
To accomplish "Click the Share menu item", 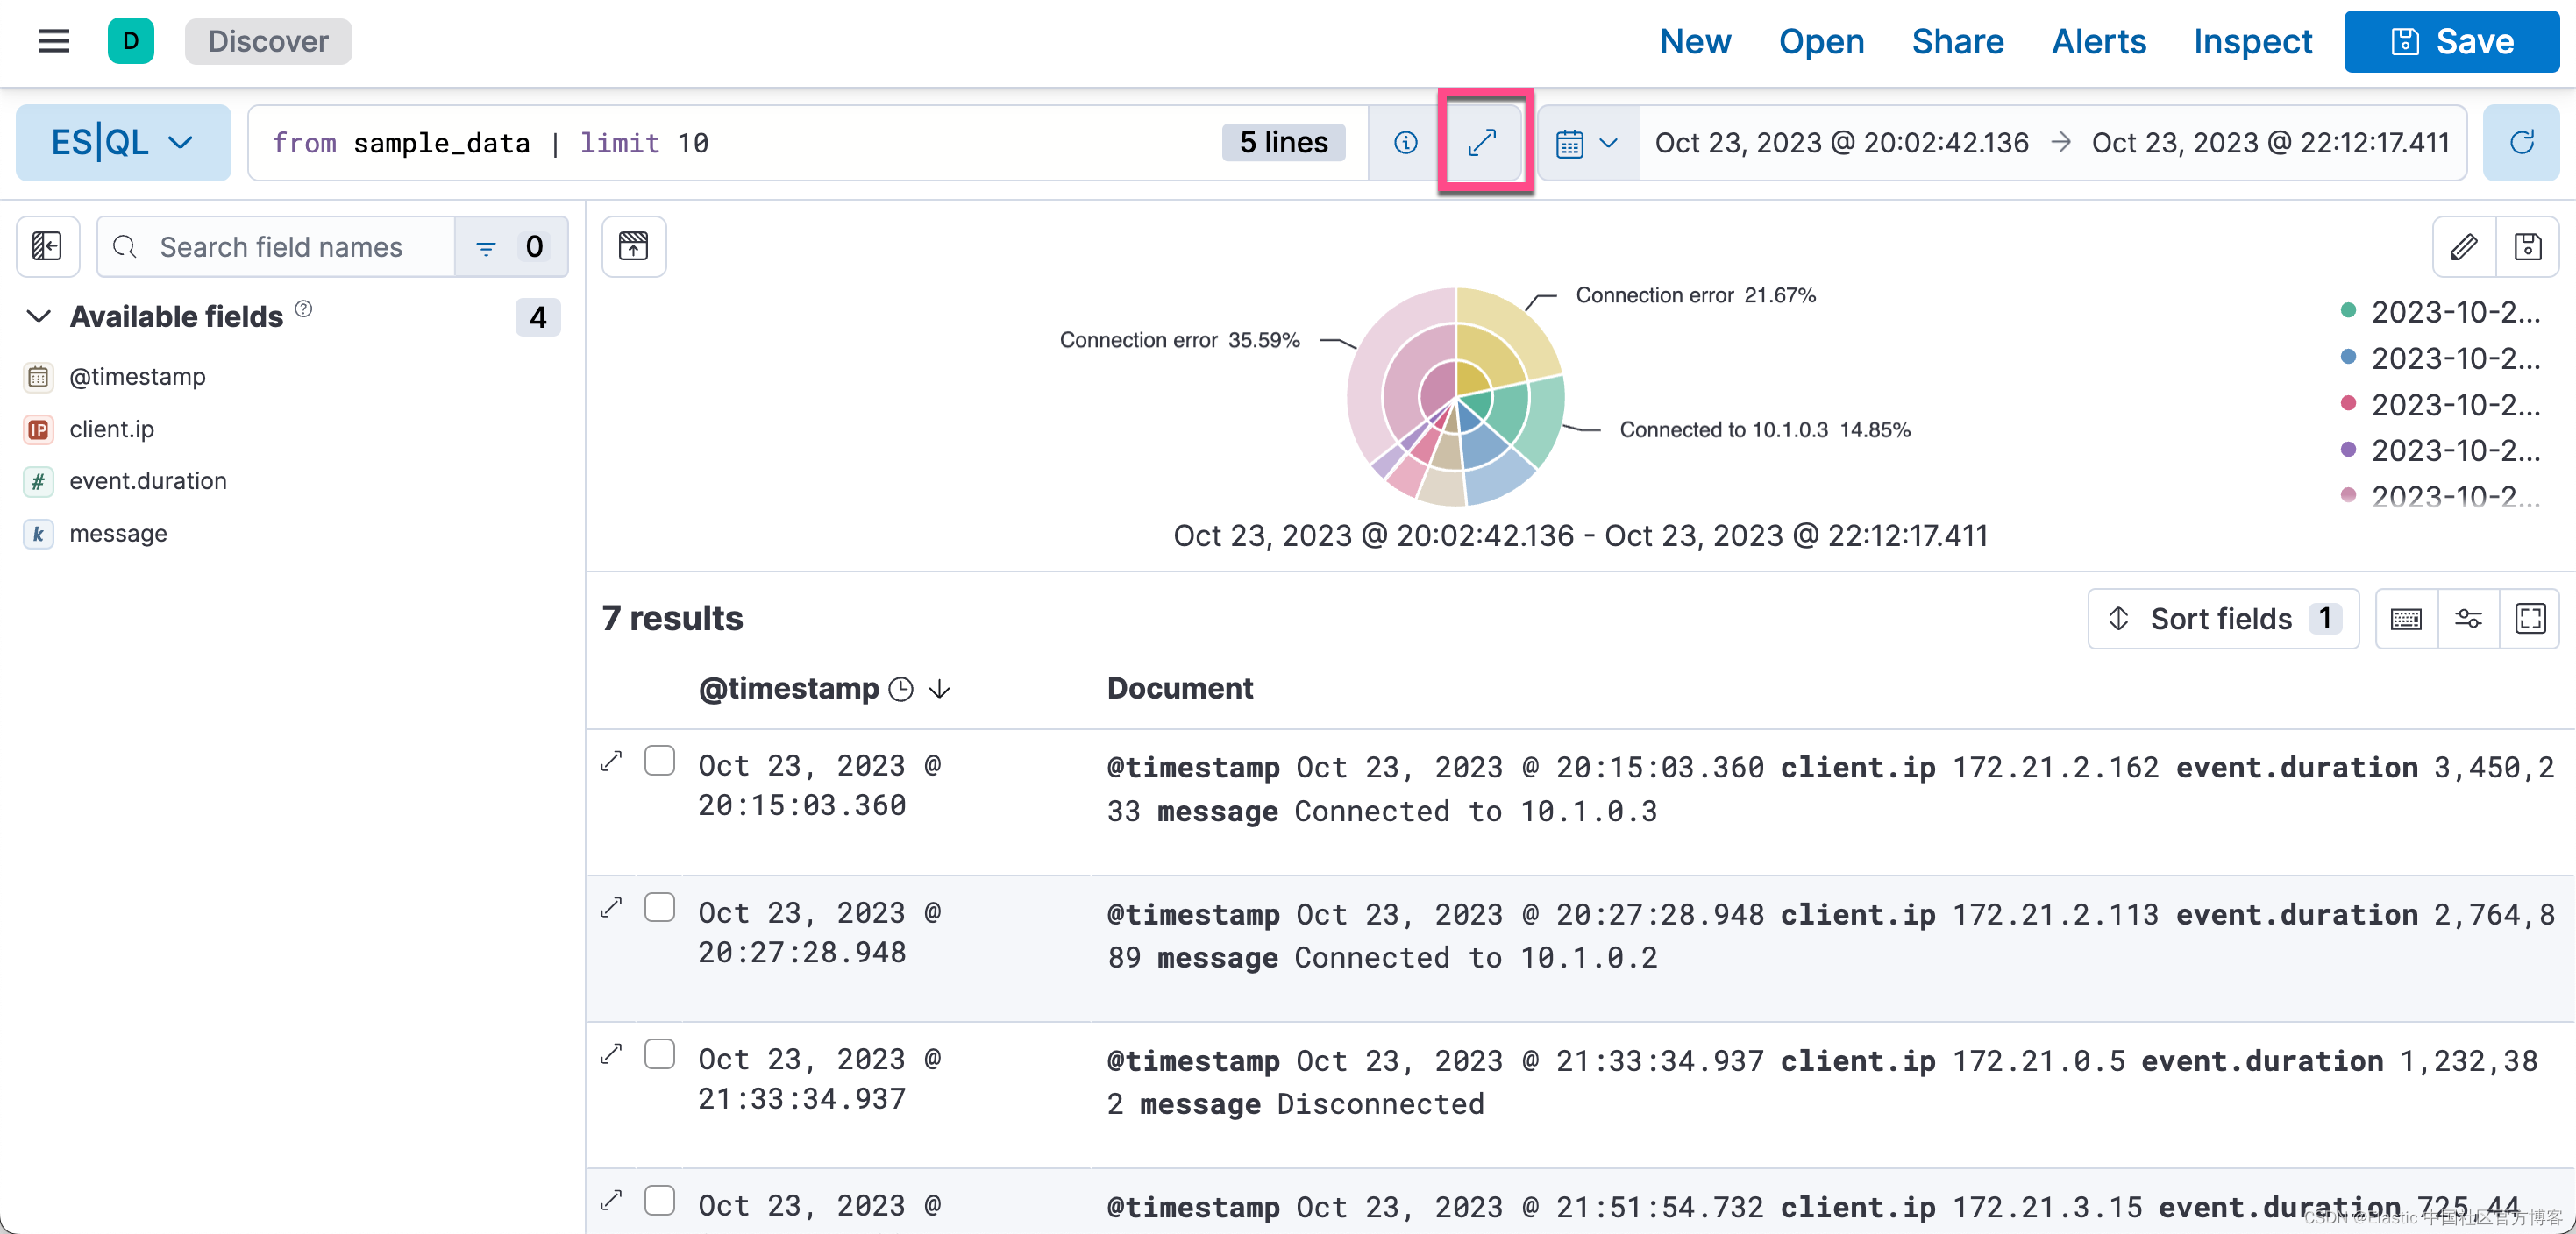I will coord(1957,41).
